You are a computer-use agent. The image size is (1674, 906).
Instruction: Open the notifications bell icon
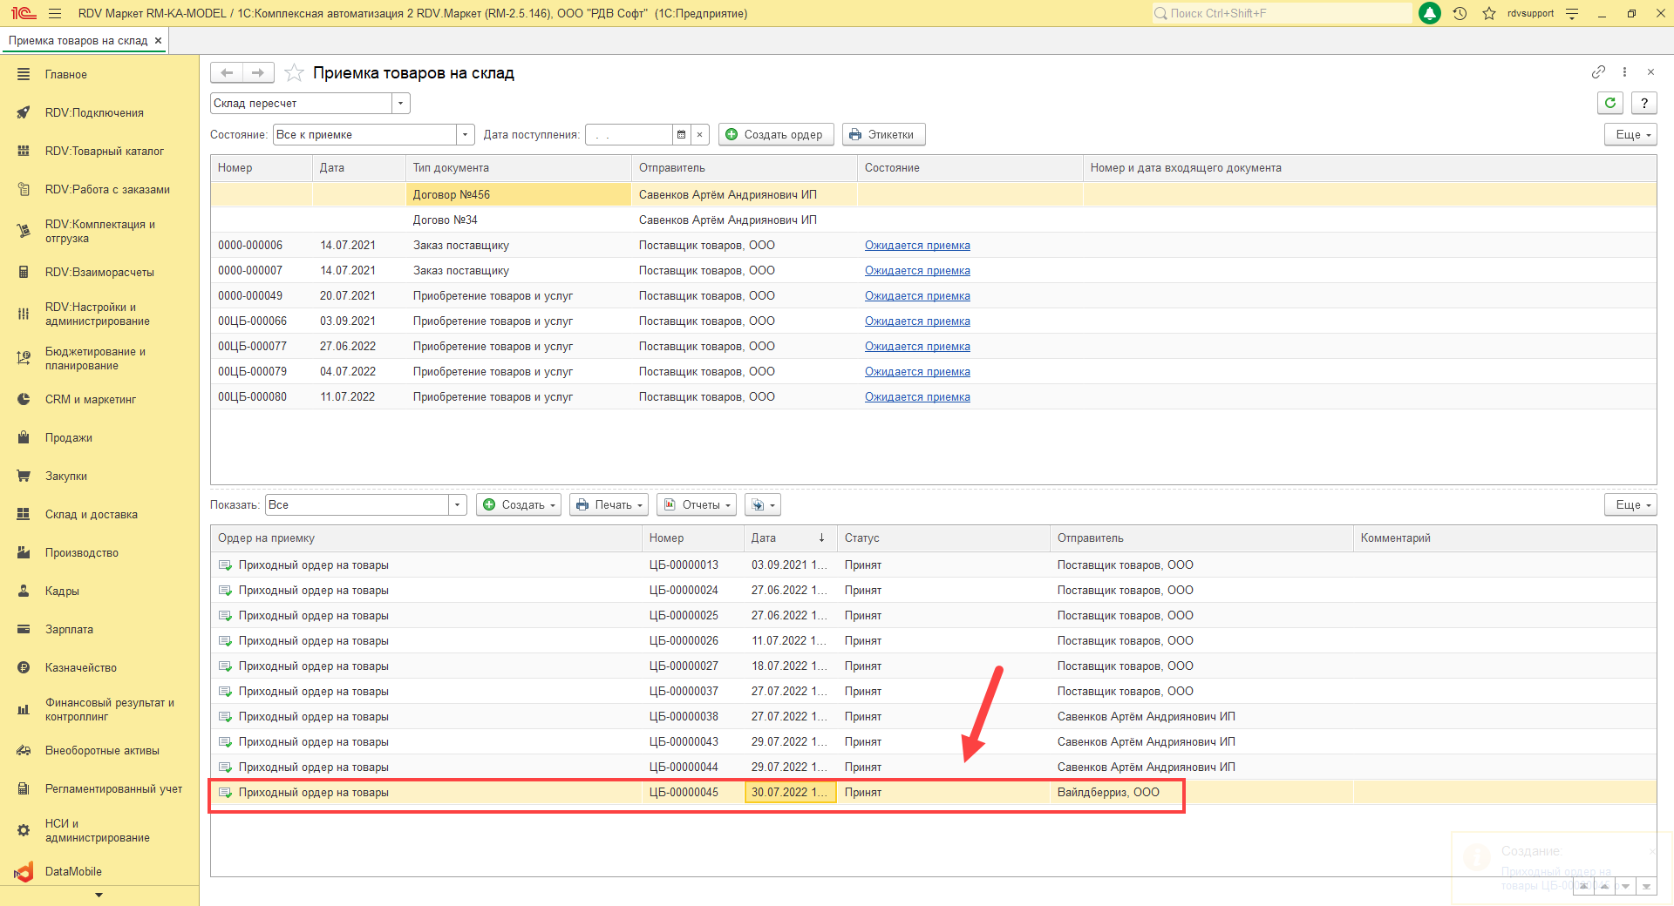click(1430, 13)
